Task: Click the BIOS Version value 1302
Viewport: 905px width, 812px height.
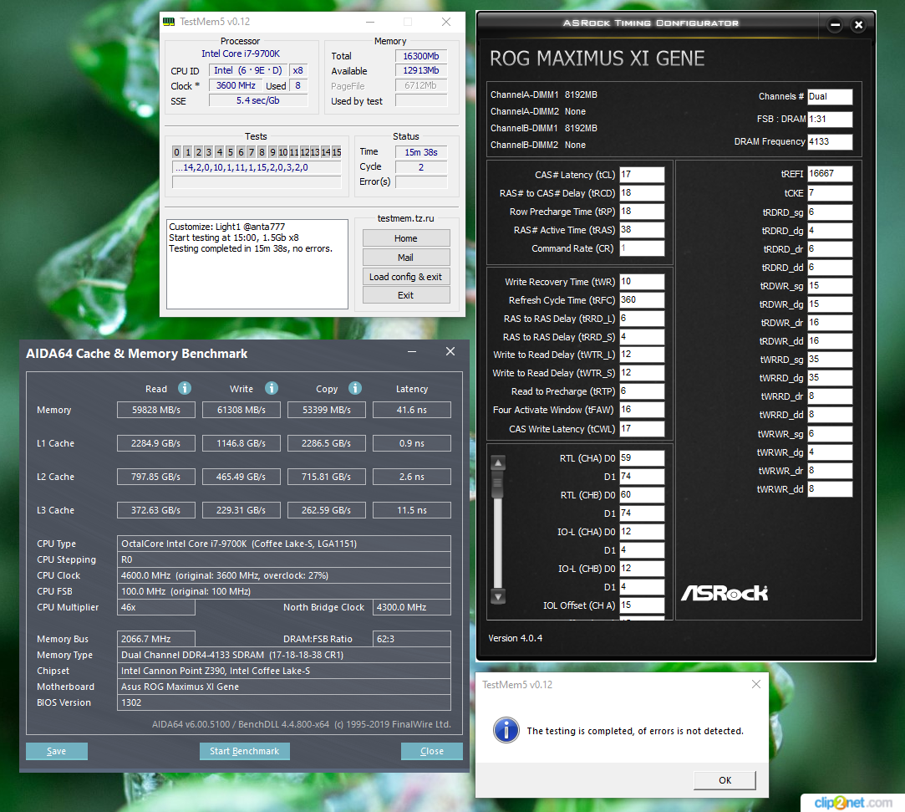Action: coord(284,702)
